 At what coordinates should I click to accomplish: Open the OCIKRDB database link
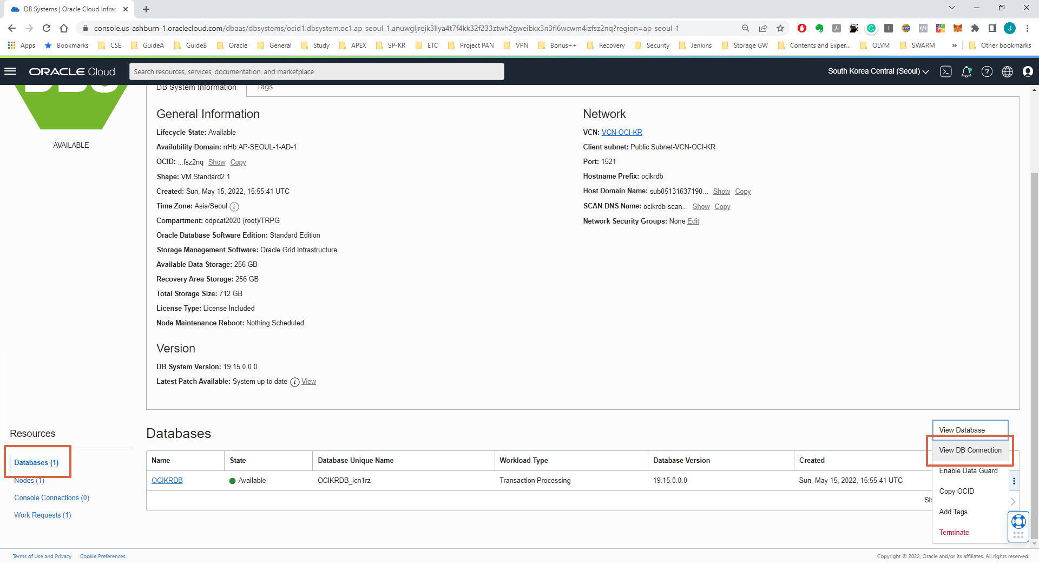click(167, 481)
